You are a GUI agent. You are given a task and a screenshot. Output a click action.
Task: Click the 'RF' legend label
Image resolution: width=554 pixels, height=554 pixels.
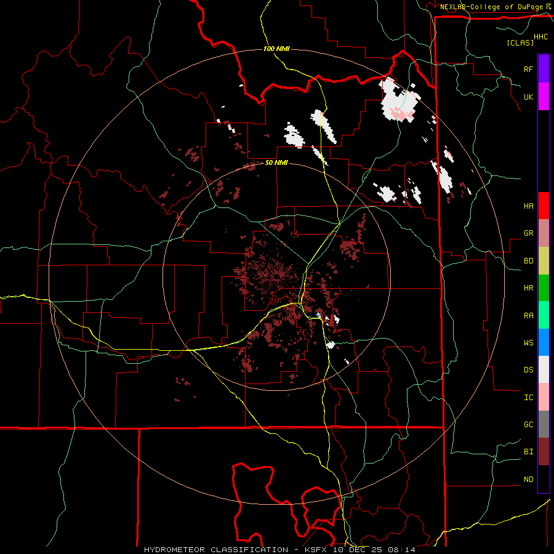(x=528, y=69)
